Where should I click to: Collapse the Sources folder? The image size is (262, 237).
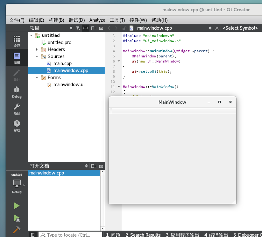pos(37,56)
